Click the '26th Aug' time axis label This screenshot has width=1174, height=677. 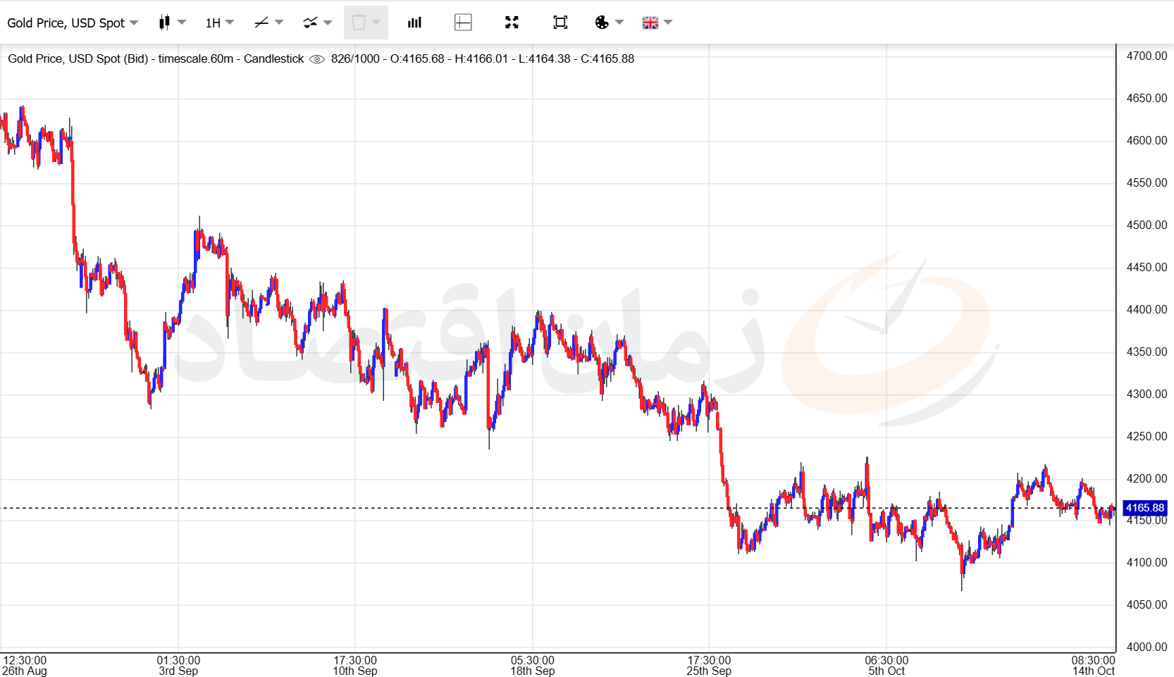point(25,671)
